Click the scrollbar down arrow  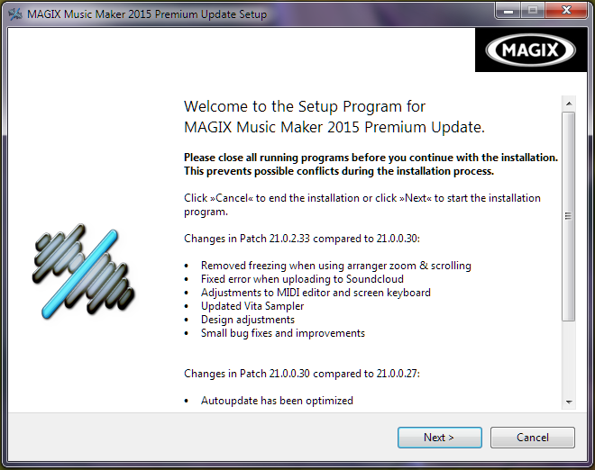click(569, 402)
